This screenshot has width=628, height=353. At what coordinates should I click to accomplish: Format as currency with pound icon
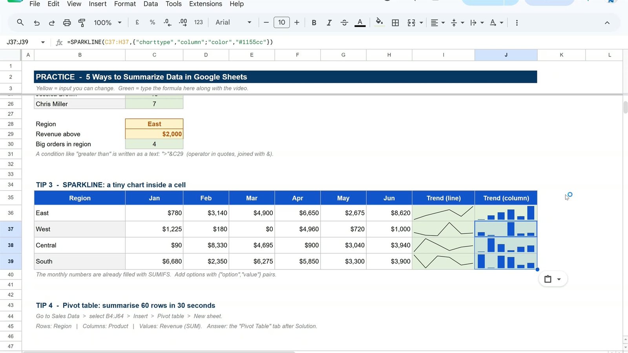click(137, 22)
